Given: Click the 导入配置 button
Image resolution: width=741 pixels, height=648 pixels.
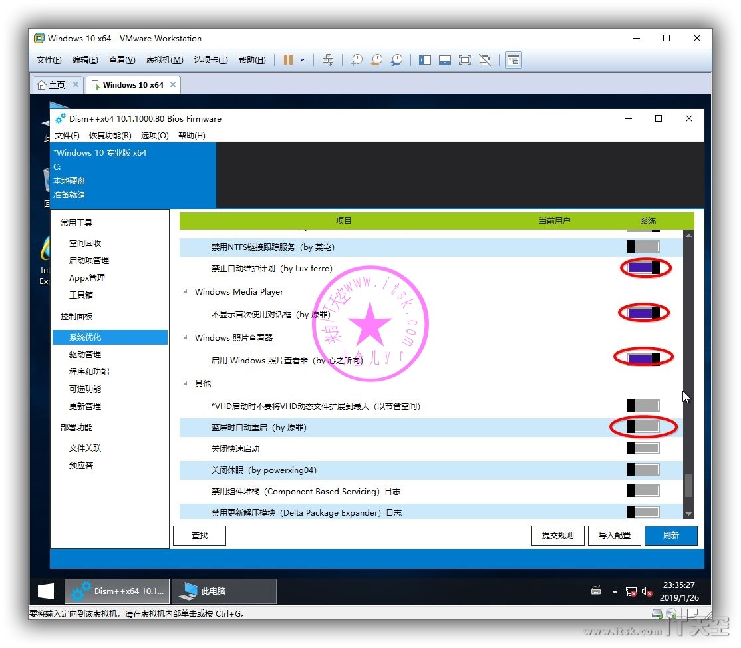Looking at the screenshot, I should pos(615,536).
